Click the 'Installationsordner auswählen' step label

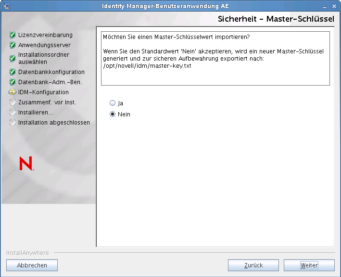coord(44,58)
